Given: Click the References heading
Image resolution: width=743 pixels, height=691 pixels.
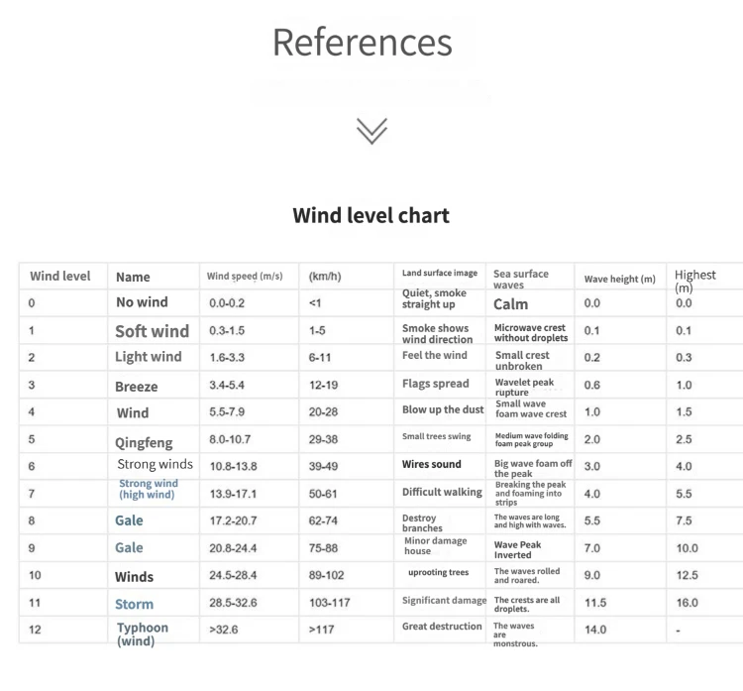Looking at the screenshot, I should [x=363, y=43].
